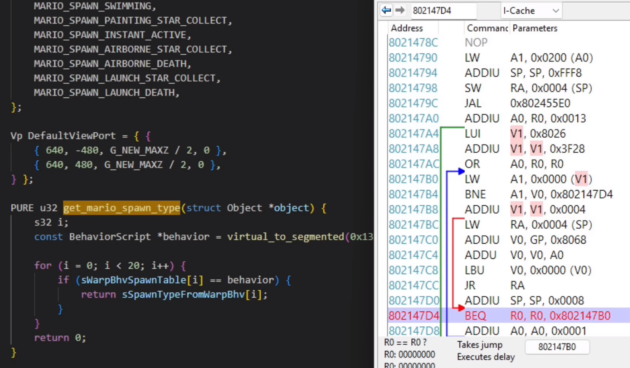Click the blue branch arrowhead at 802147B0
The width and height of the screenshot is (630, 368).
point(461,172)
